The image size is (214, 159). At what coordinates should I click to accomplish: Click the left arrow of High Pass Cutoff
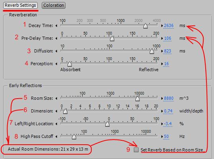(56, 136)
